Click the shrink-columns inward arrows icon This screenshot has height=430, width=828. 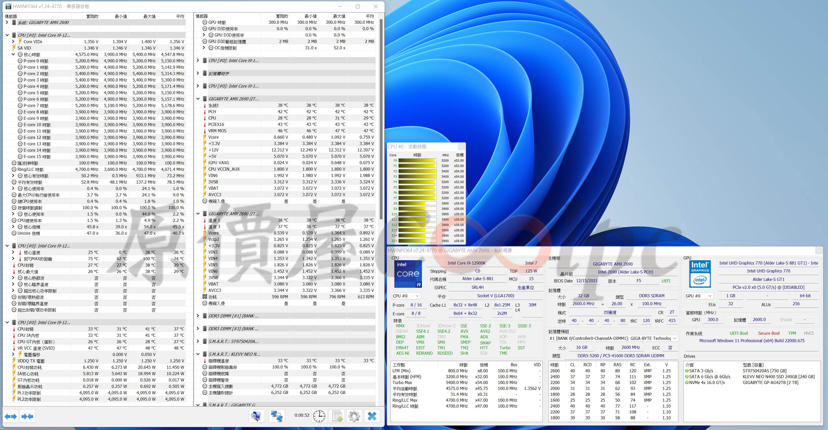[27, 416]
